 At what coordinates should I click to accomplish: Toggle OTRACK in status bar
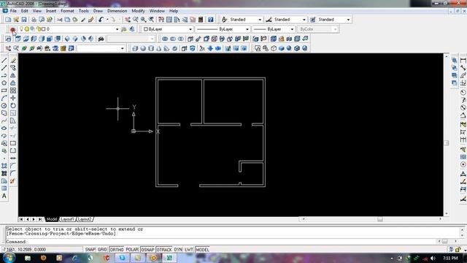click(x=164, y=250)
